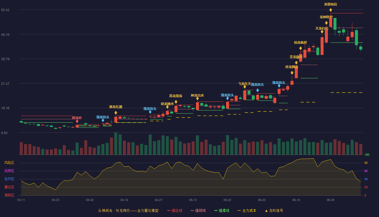Click the 天龙归位 signal arrow
379x217 pixels.
click(x=322, y=32)
